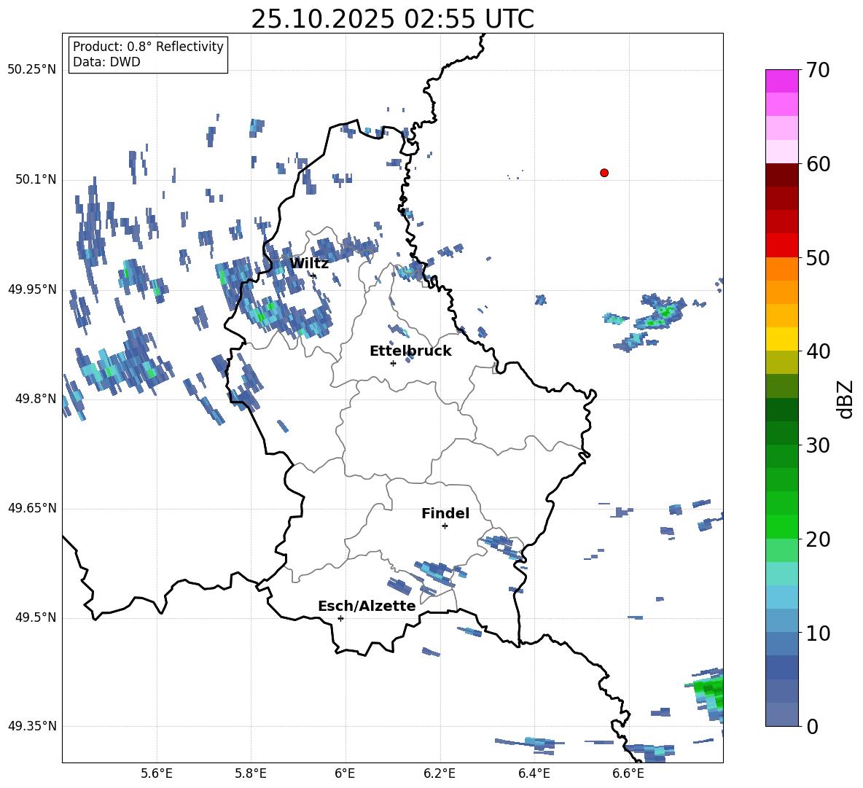Click the 49.8°N latitude label

36,399
